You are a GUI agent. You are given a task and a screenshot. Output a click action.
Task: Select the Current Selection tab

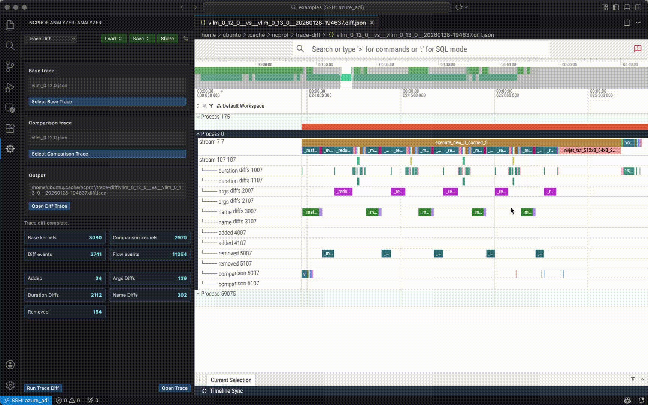point(231,380)
